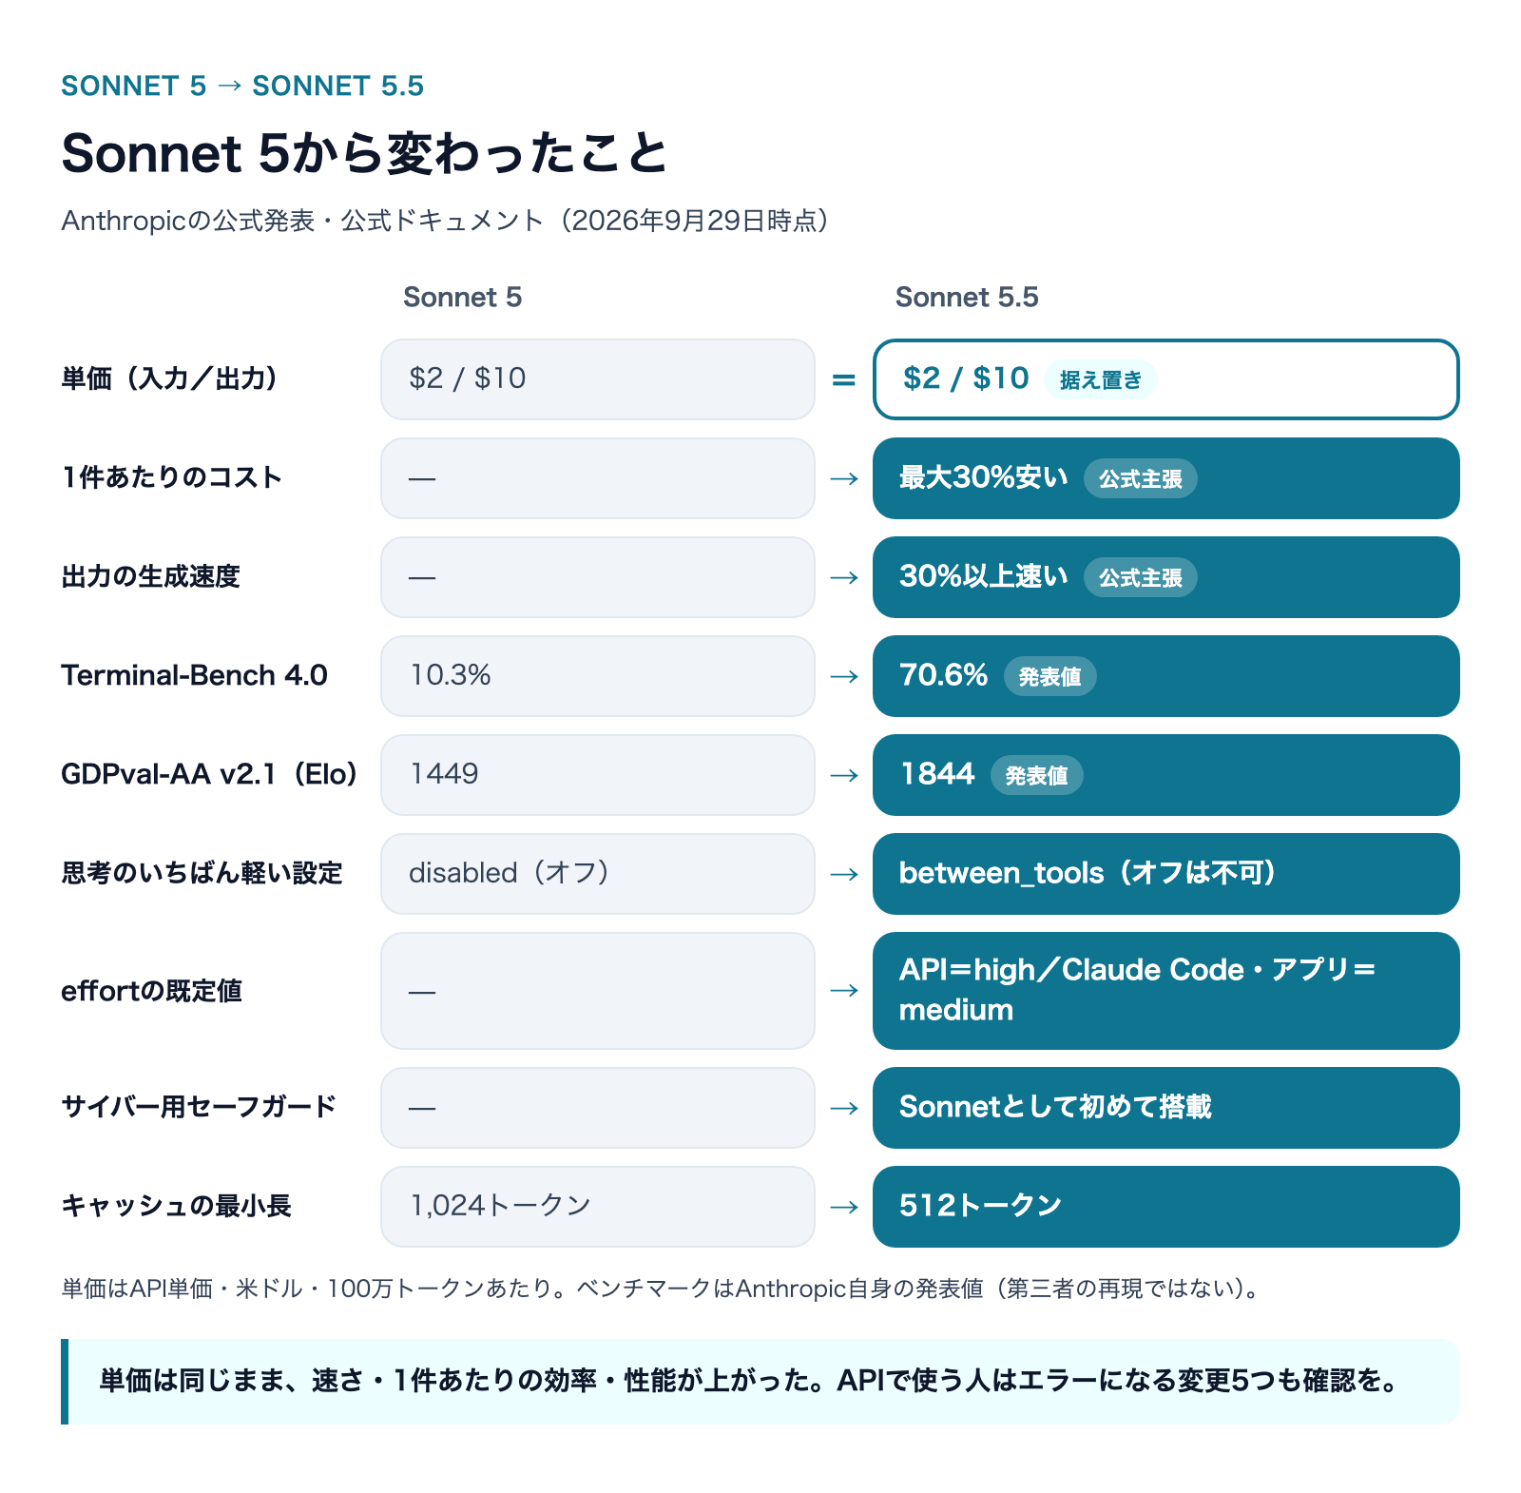Click the arrow in the 出力の生成速度 row
1521x1493 pixels.
coord(844,577)
